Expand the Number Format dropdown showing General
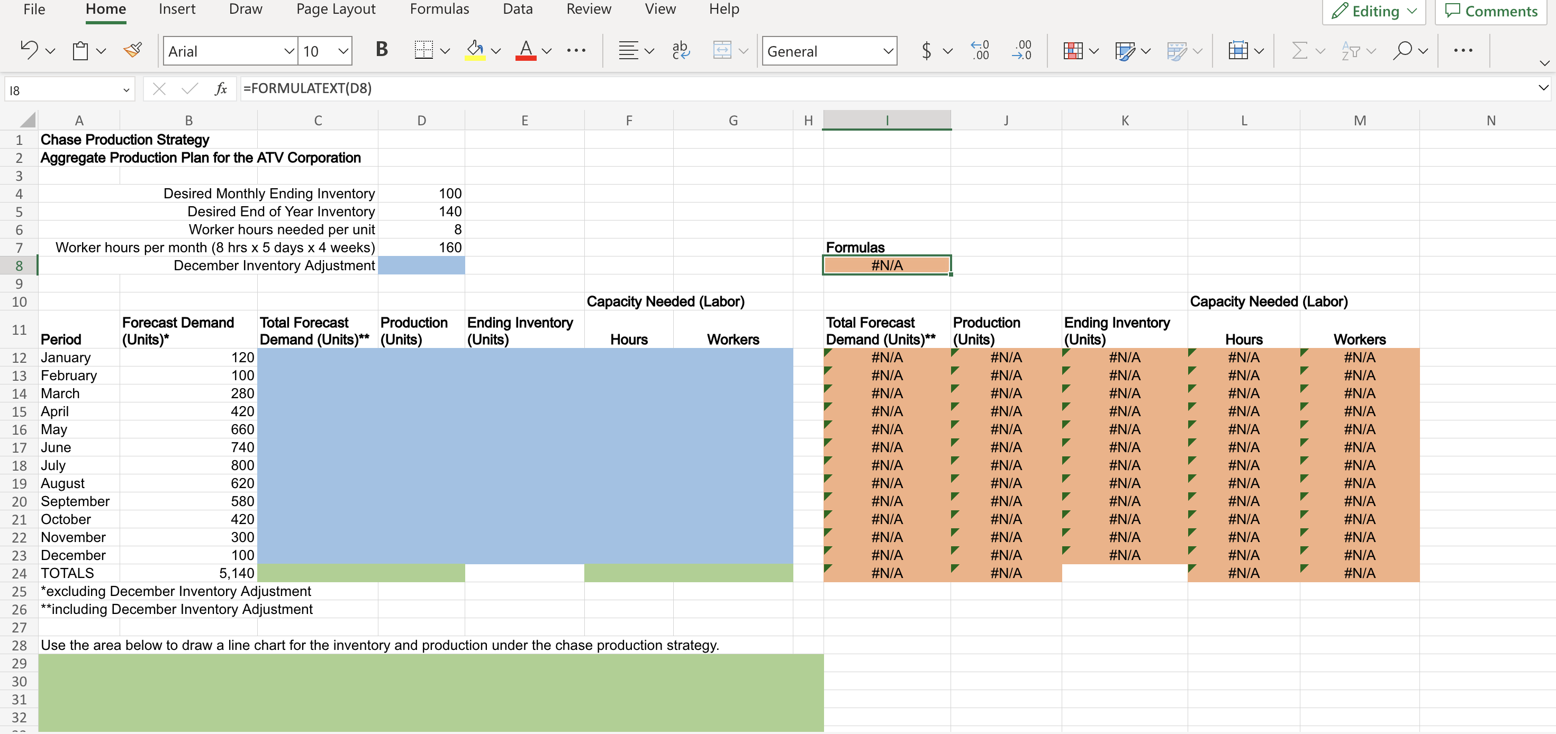 (x=829, y=51)
